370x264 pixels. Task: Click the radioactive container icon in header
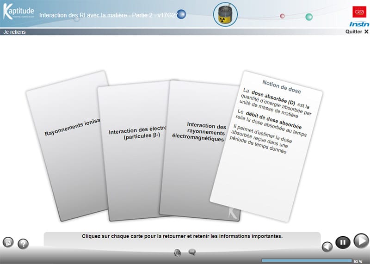225,15
